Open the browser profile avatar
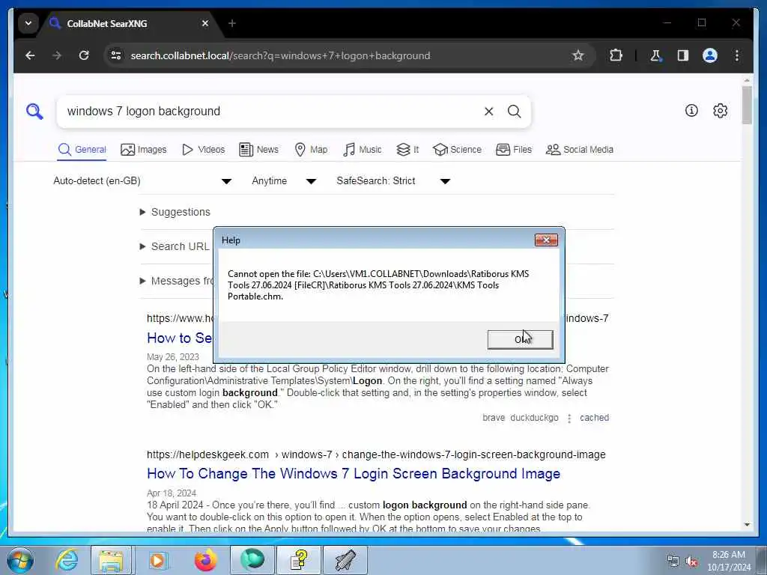The width and height of the screenshot is (767, 575). pos(710,55)
